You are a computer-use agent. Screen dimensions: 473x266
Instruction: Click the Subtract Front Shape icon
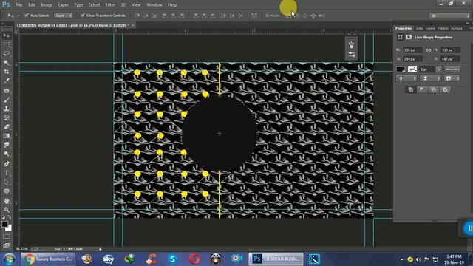point(422,89)
